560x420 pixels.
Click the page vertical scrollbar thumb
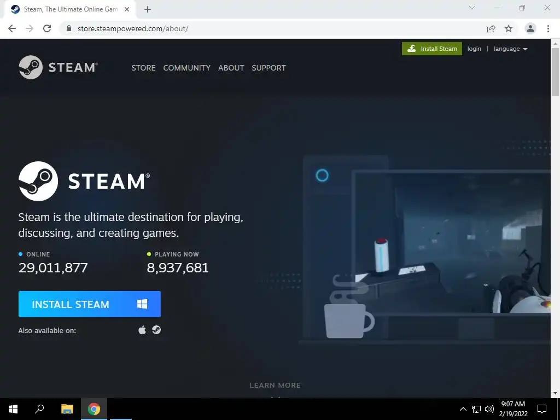pos(555,72)
